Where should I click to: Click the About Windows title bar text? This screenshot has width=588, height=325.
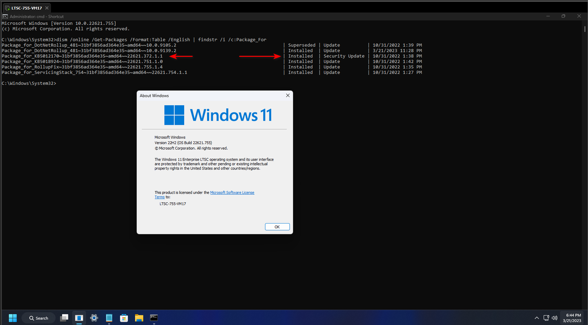coord(154,95)
